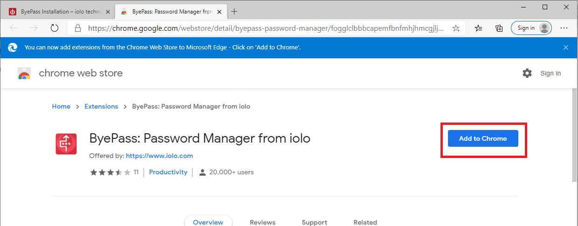Close the ByePass Password Manager browser tab

[x=220, y=12]
